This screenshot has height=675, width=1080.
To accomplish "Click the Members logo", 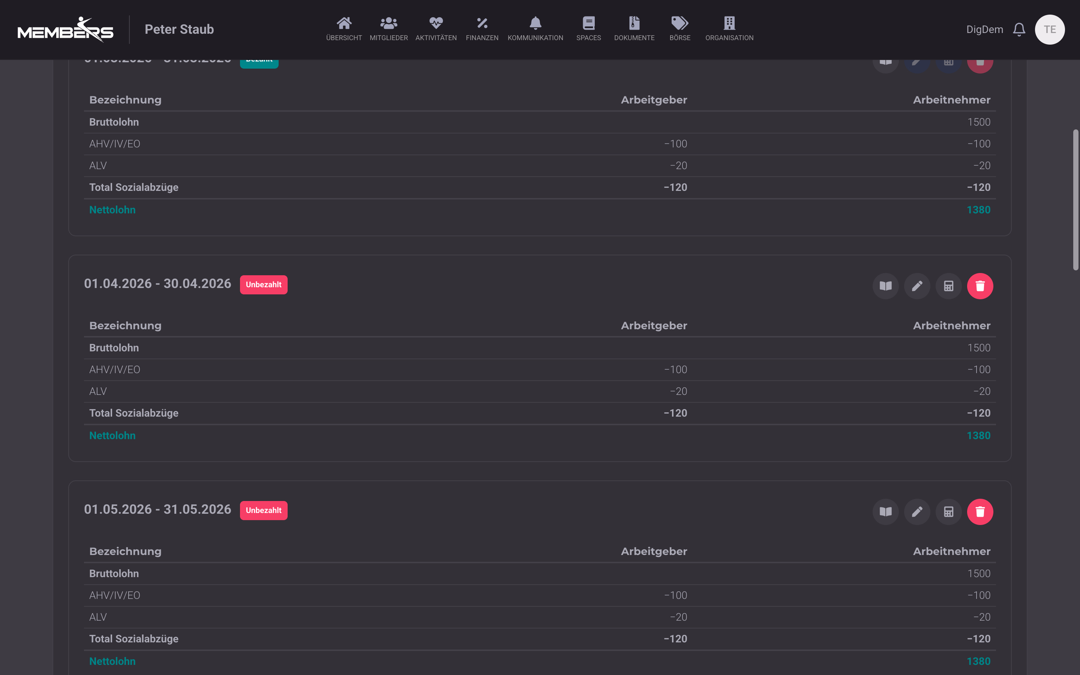I will click(x=66, y=30).
